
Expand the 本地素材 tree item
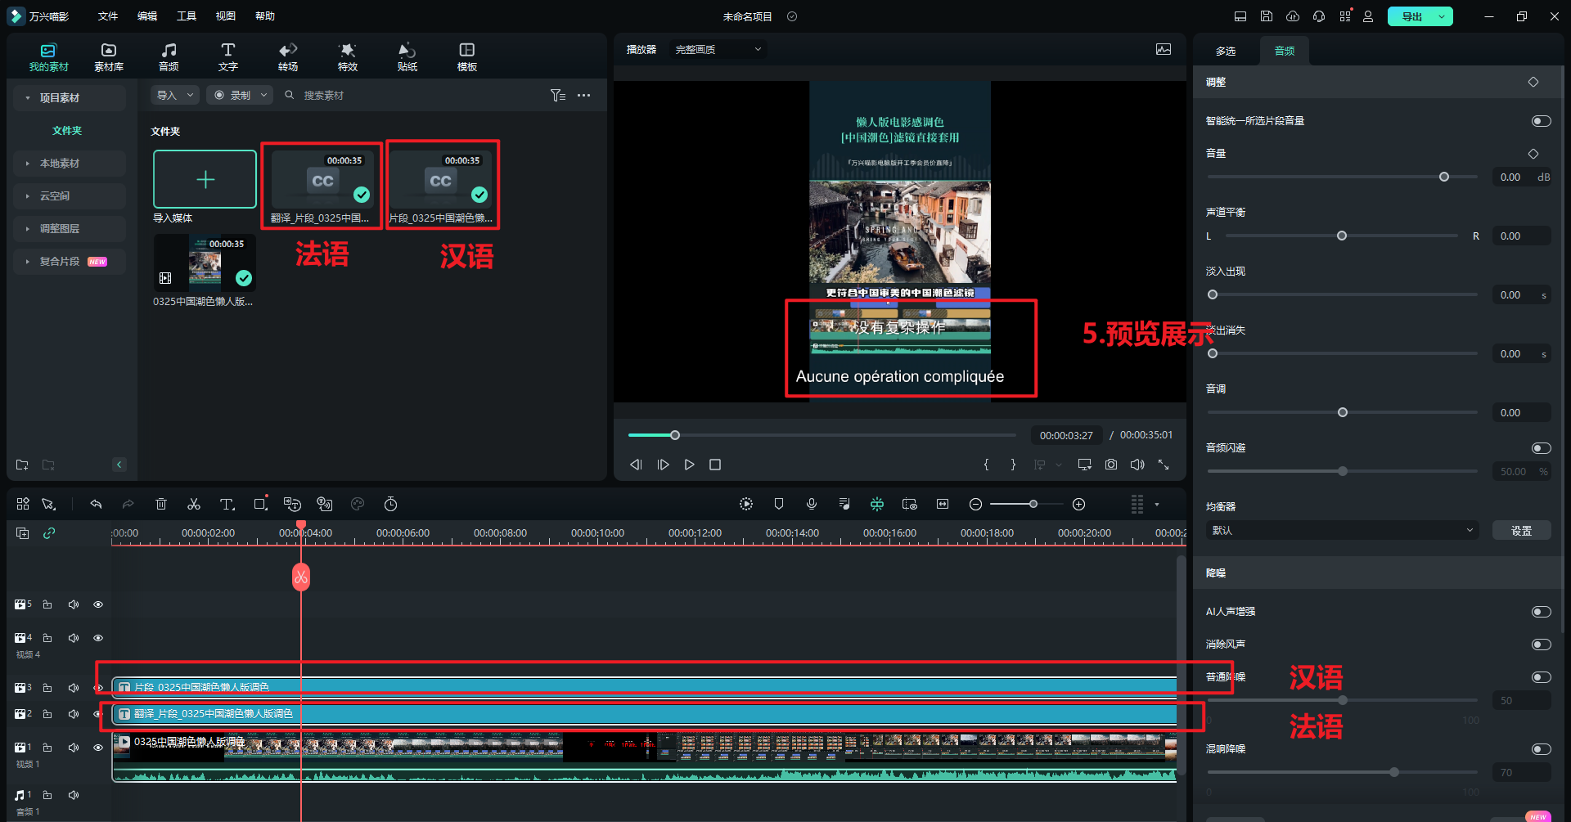tap(60, 164)
